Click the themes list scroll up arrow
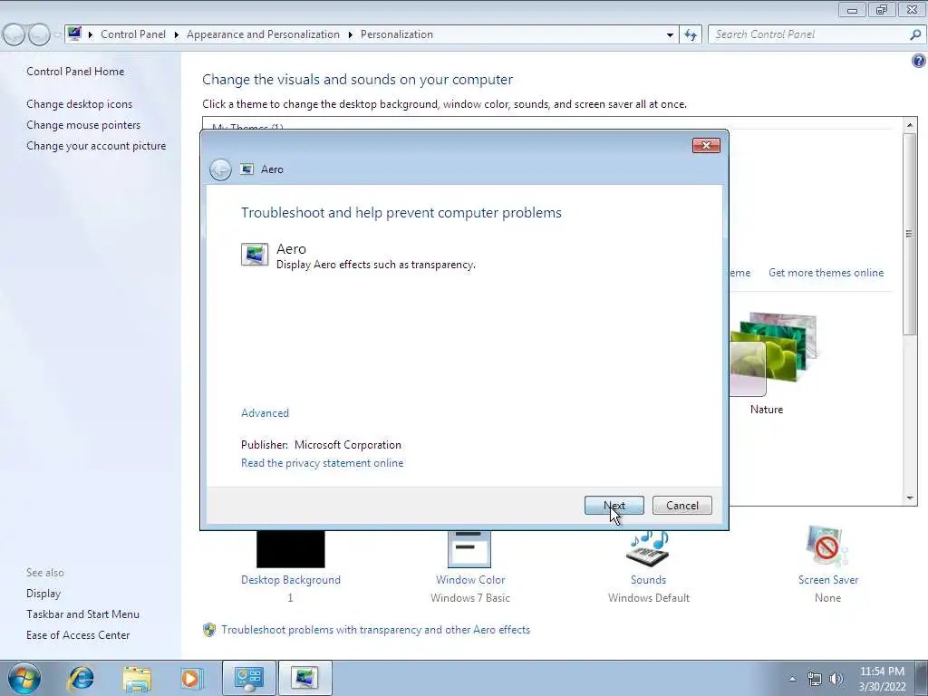This screenshot has width=928, height=696. click(x=910, y=124)
